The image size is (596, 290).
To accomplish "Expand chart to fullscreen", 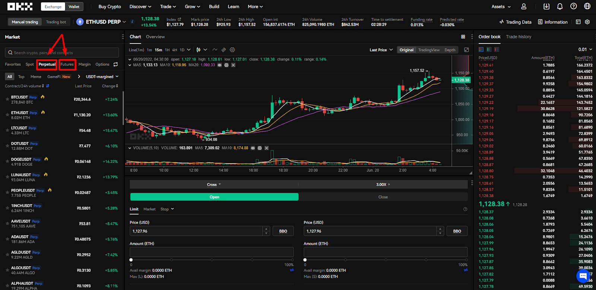I will coord(466,50).
